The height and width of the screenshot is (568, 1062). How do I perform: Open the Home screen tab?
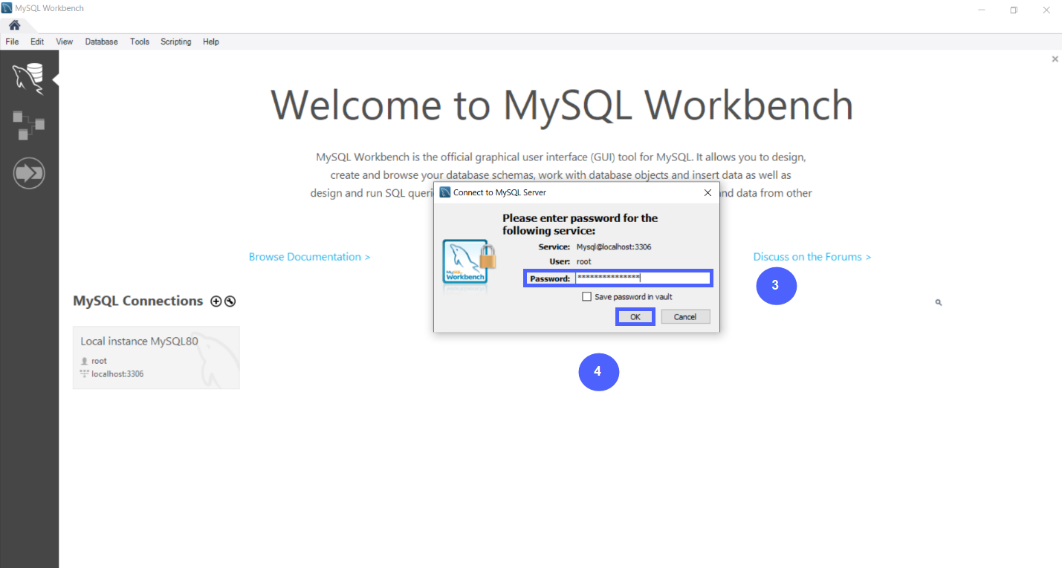14,25
